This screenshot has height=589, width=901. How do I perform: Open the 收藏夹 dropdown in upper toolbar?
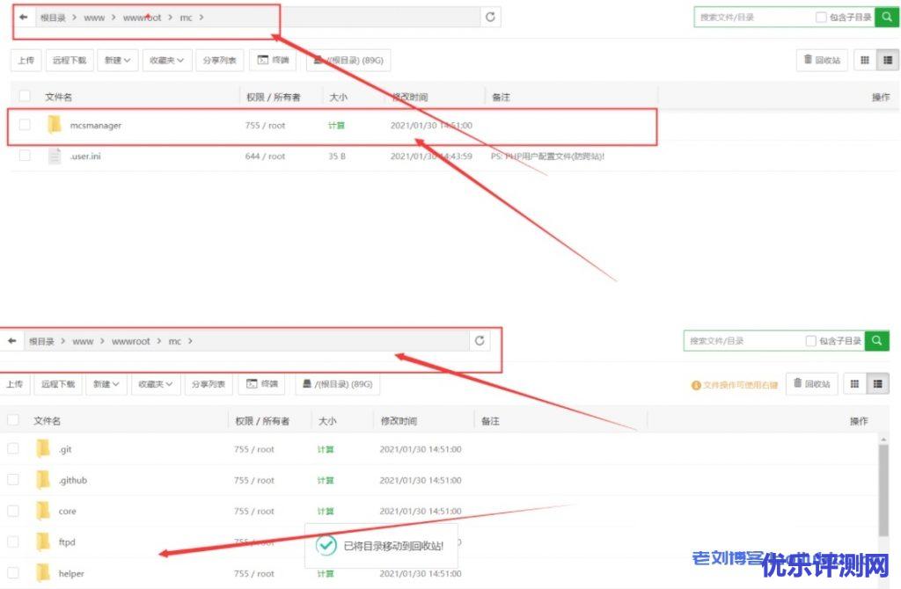(x=166, y=60)
